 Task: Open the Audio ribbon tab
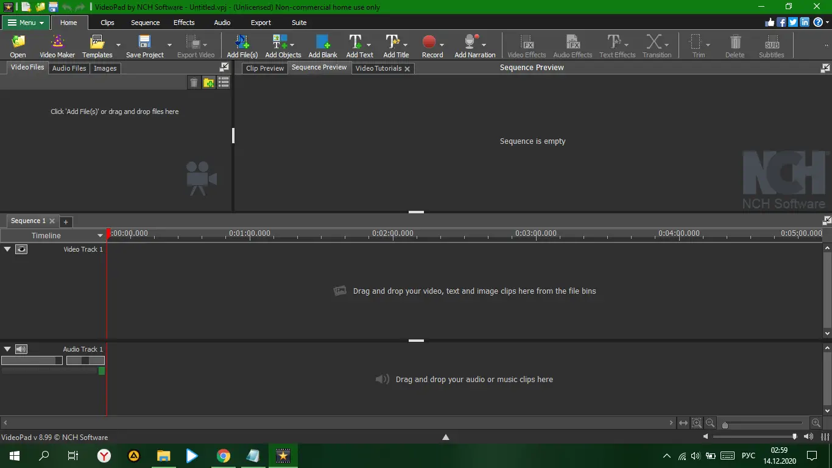click(x=222, y=23)
